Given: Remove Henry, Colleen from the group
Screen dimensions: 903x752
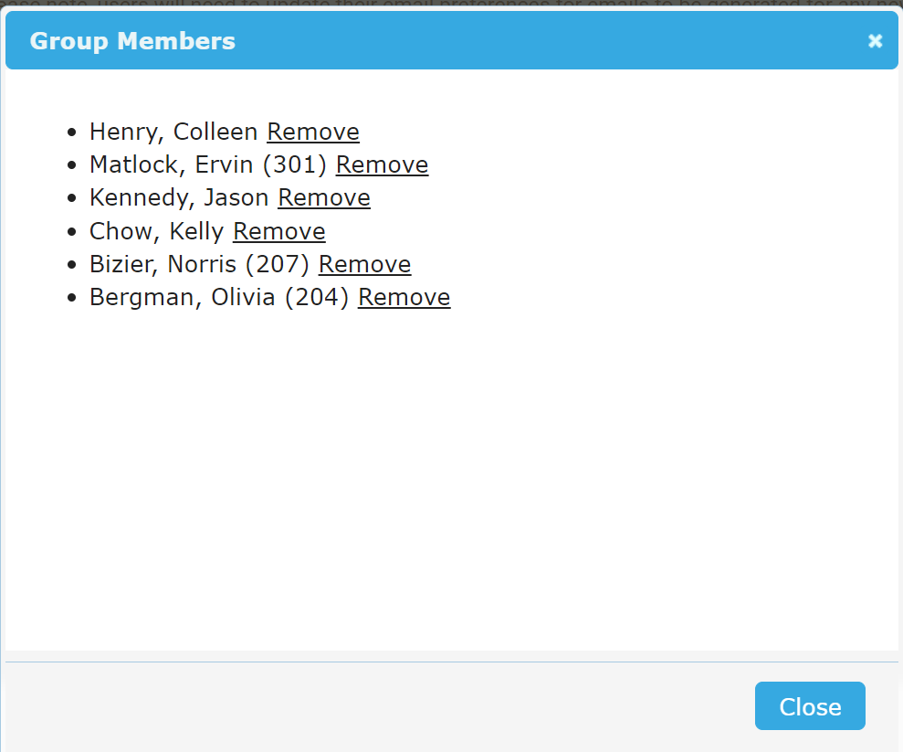Looking at the screenshot, I should pos(312,132).
